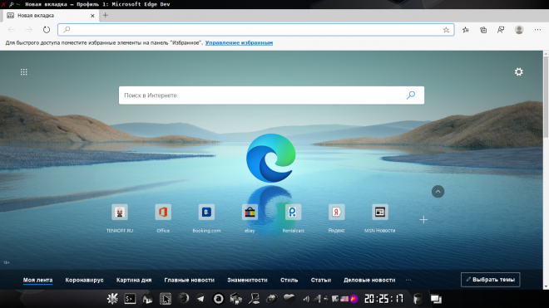Launch the terminal from the taskbar
This screenshot has width=549, height=308.
click(130, 299)
